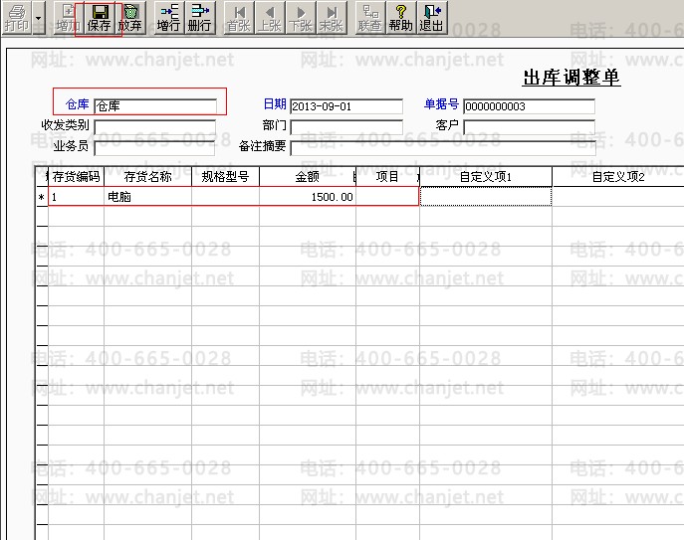
Task: Jump to last record with 末张
Action: coord(332,18)
